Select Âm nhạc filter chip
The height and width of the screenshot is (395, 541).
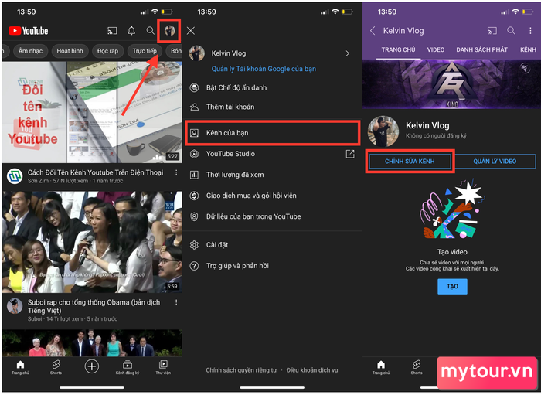coord(30,51)
